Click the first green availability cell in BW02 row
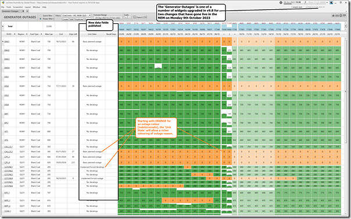The image size is (351, 219). point(121,51)
